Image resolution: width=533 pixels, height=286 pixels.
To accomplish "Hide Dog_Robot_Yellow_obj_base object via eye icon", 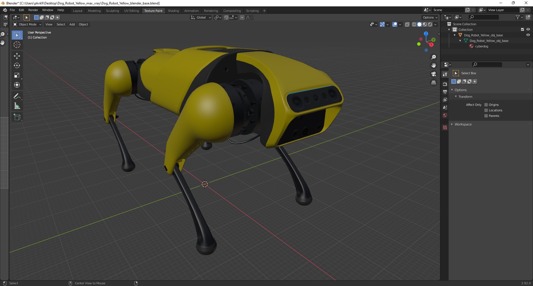I will click(x=528, y=35).
